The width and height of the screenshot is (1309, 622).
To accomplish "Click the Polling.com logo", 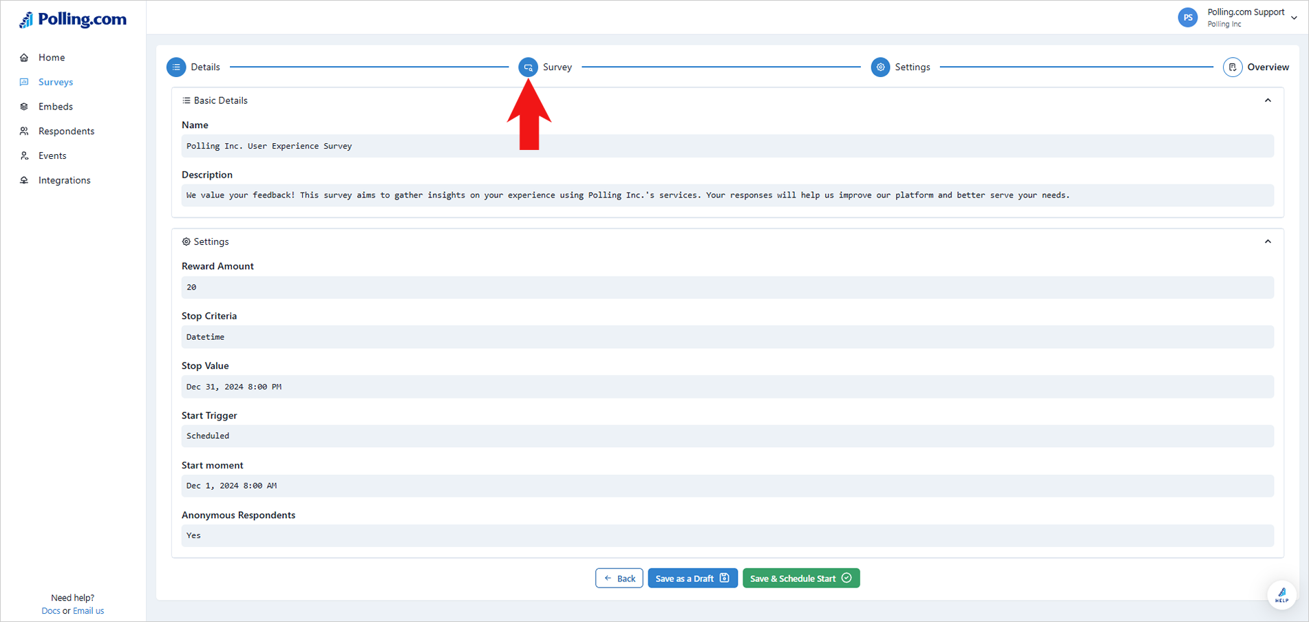I will pos(73,20).
